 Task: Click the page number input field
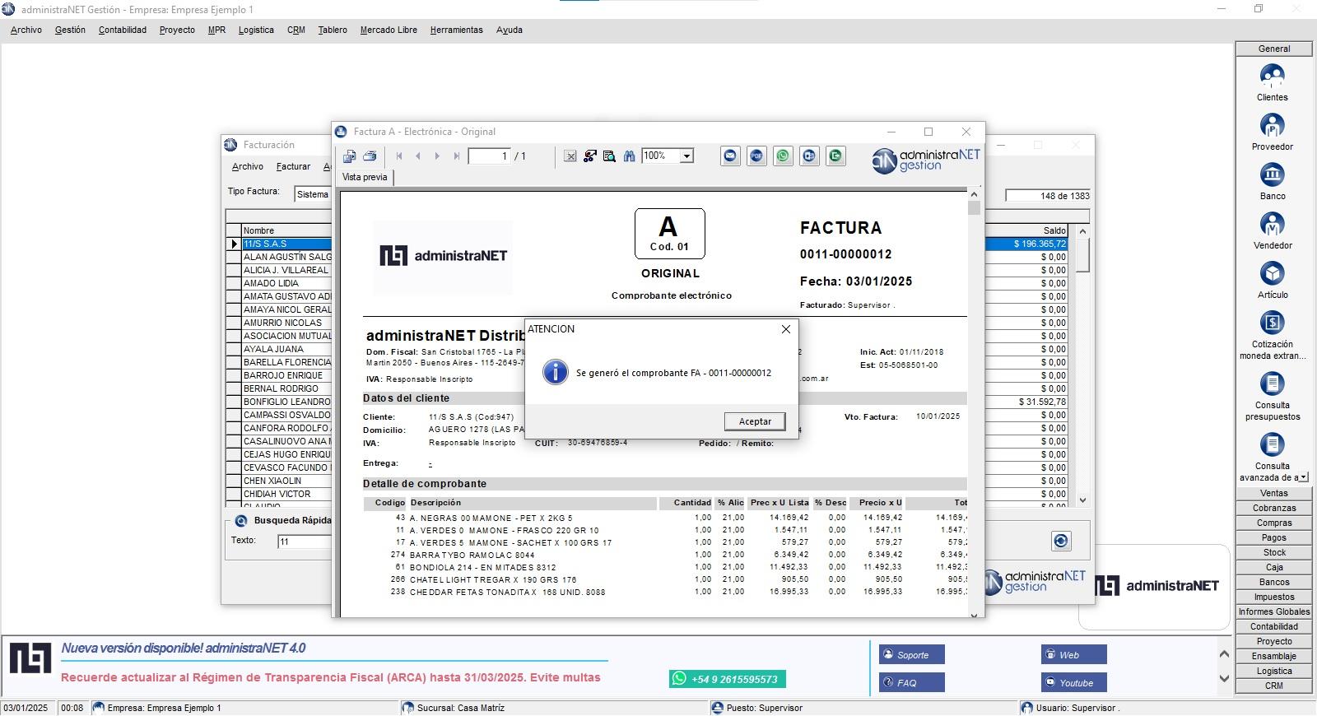tap(489, 156)
